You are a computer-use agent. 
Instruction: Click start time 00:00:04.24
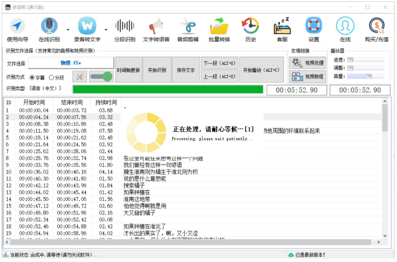(x=34, y=117)
